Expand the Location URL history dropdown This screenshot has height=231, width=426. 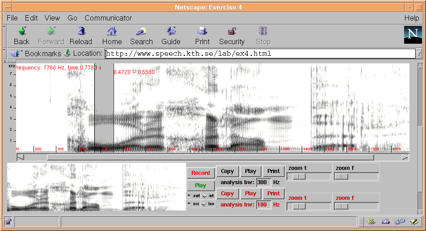click(419, 54)
